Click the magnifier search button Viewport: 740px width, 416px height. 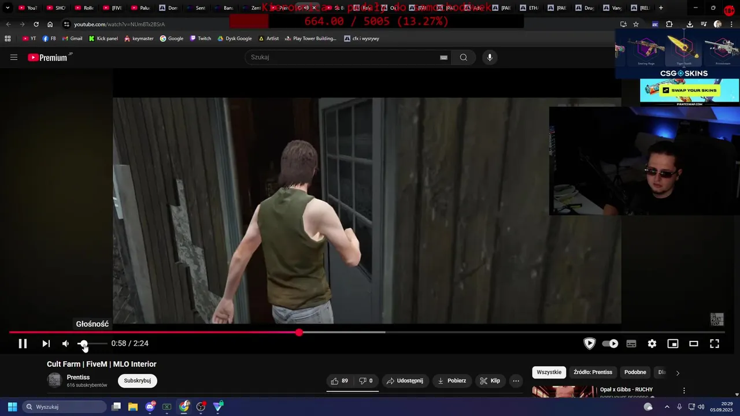464,57
